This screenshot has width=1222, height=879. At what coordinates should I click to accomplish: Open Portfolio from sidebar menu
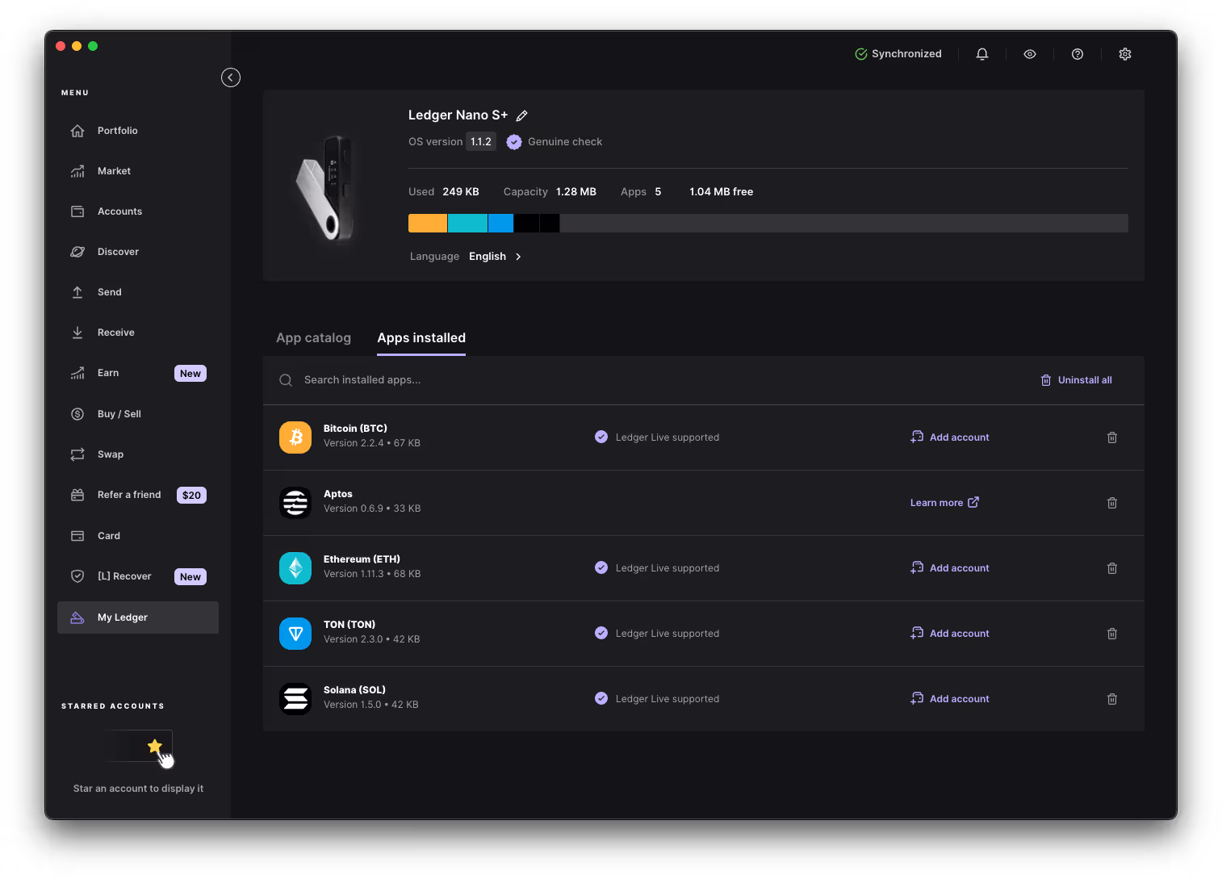click(138, 131)
